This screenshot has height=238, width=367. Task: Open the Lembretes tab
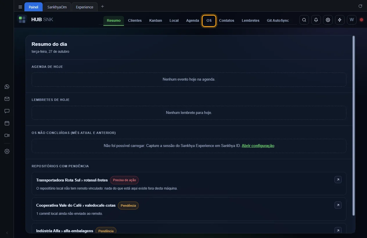pyautogui.click(x=251, y=21)
